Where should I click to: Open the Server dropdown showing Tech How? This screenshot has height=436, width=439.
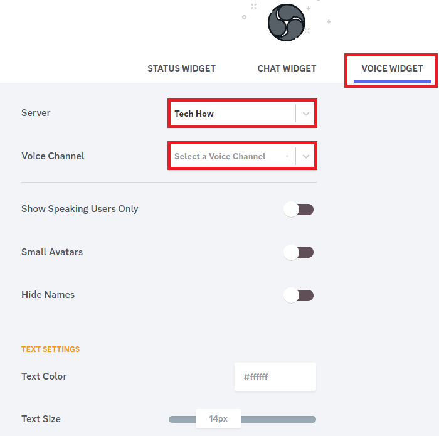232,114
